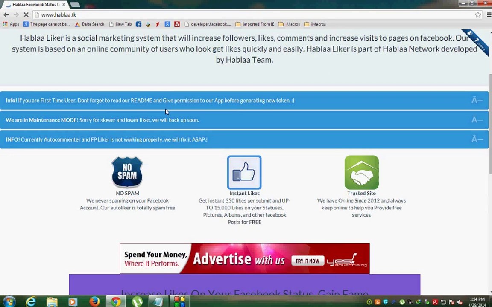Click the Advertise with us banner
The width and height of the screenshot is (492, 307).
coord(244,258)
